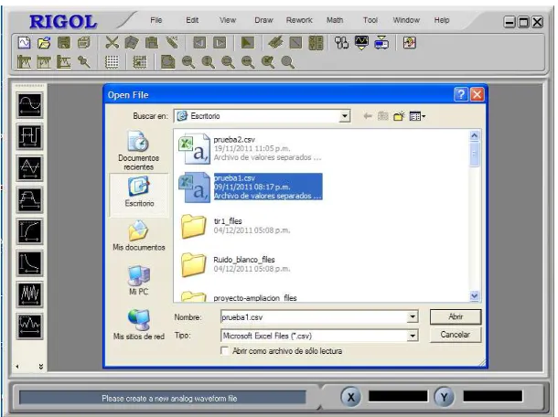This screenshot has height=417, width=558.
Task: Click the scissors cut toolbar icon
Action: pyautogui.click(x=112, y=43)
